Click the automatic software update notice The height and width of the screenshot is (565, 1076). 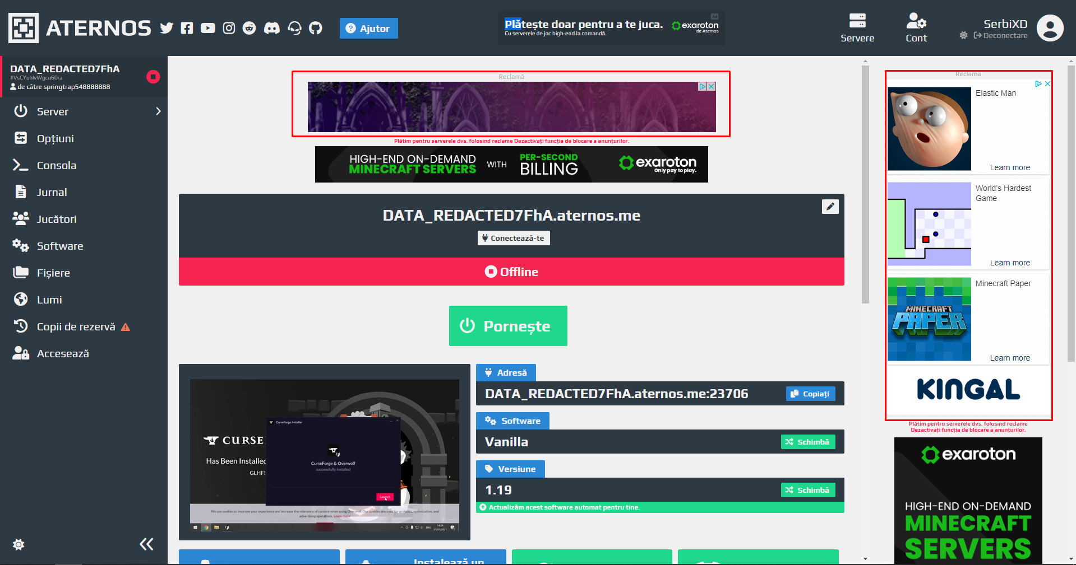point(660,507)
